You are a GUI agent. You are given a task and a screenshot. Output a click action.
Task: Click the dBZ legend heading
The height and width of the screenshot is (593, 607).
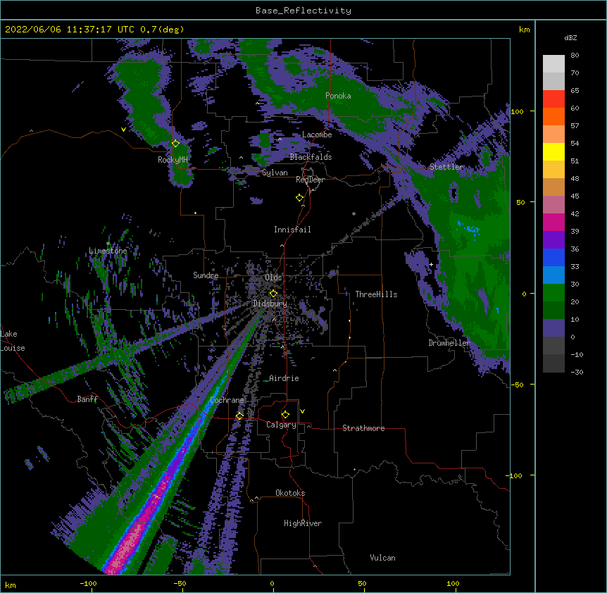(570, 37)
